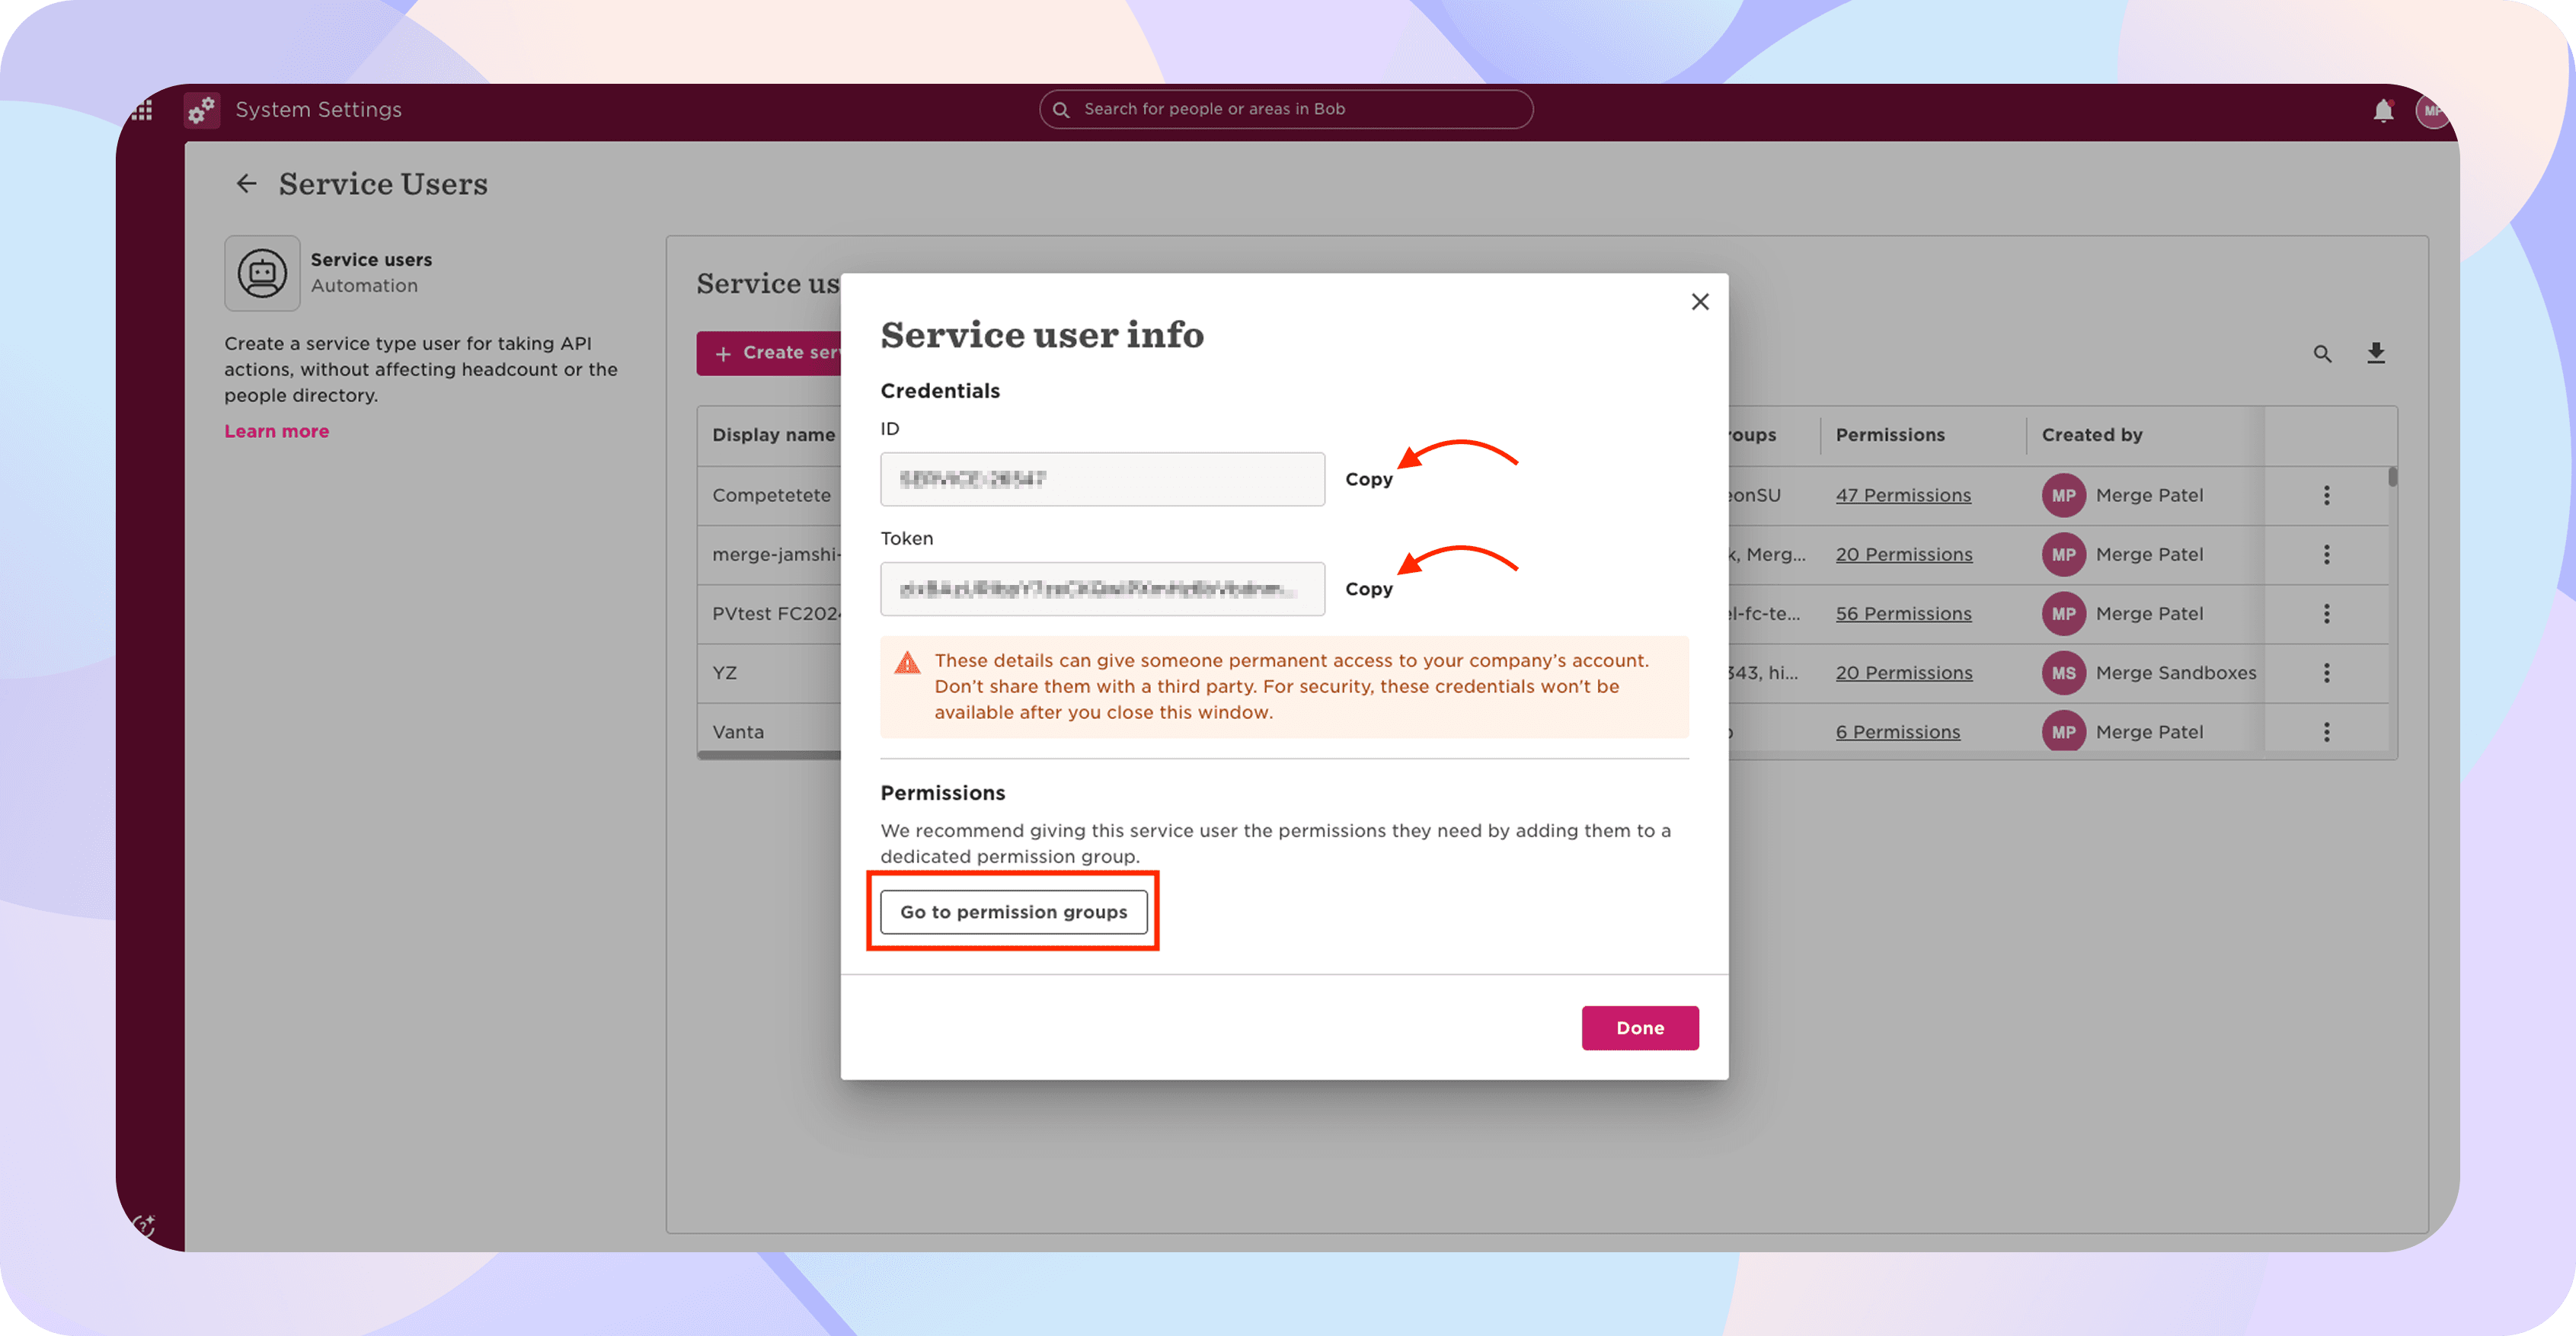Viewport: 2576px width, 1336px height.
Task: Click the MP avatar in Competetete row
Action: coord(2064,496)
